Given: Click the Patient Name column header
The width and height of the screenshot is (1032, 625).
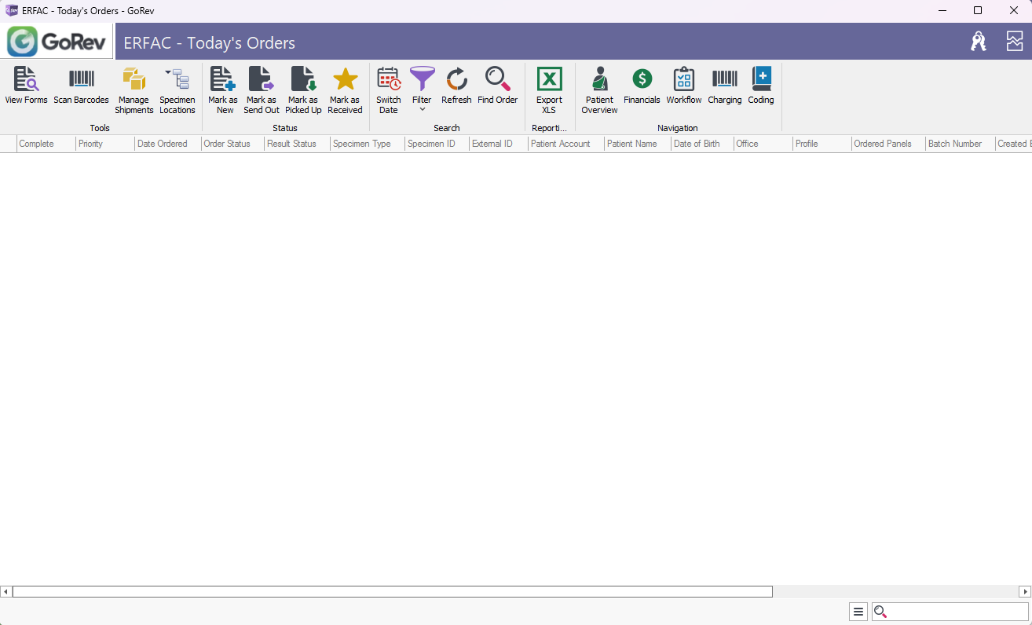Looking at the screenshot, I should coord(631,144).
